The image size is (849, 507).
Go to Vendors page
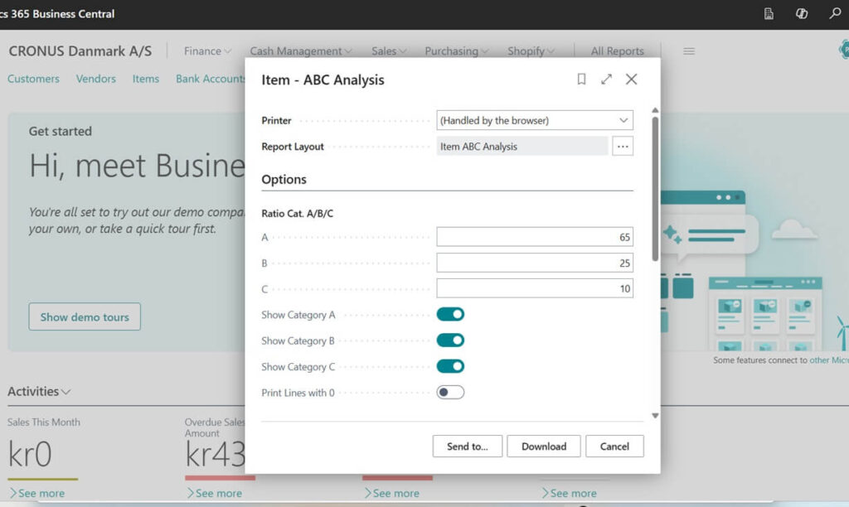pos(96,79)
